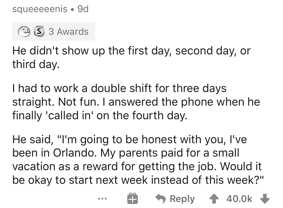Viewport: 283px width, 208px height.
Task: Tap the paragraph about working a double shift
Action: coord(136,102)
